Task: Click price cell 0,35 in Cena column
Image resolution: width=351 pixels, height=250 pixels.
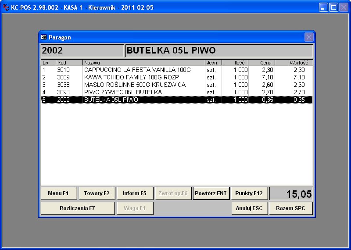Action: click(x=268, y=100)
